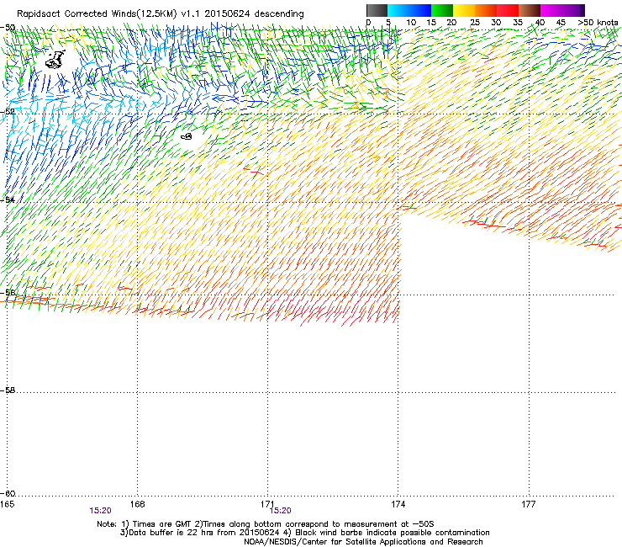The height and width of the screenshot is (547, 622).
Task: Pick the orange 25-30 knots legend swatch
Action: (486, 10)
